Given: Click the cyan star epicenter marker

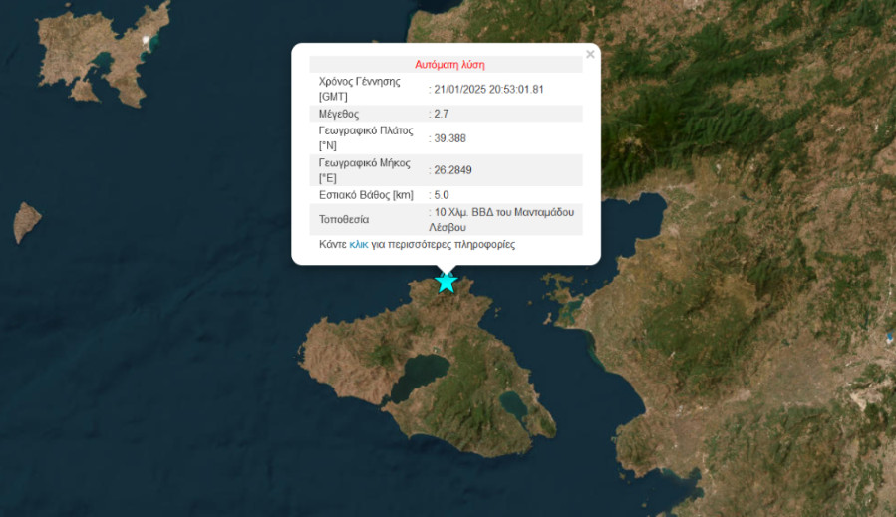Looking at the screenshot, I should point(446,282).
